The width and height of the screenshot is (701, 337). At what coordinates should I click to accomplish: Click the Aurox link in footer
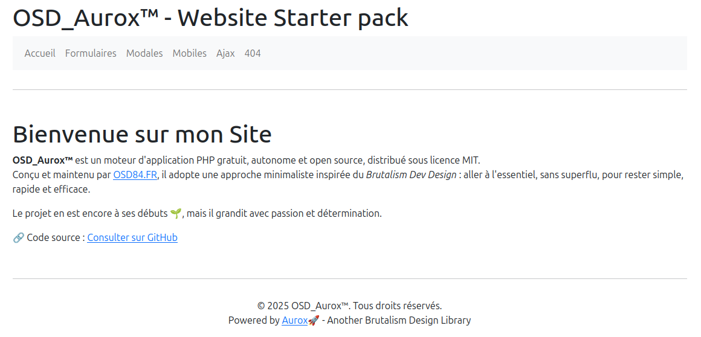point(294,320)
